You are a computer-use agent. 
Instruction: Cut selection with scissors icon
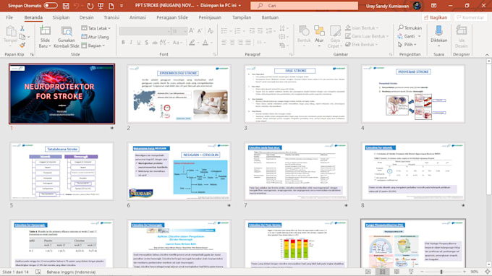[x=22, y=28]
